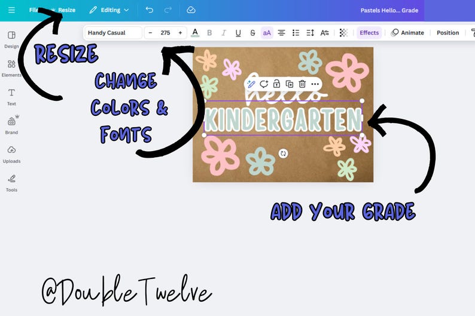475x316 pixels.
Task: Open the transparency checkerboard control
Action: click(343, 33)
